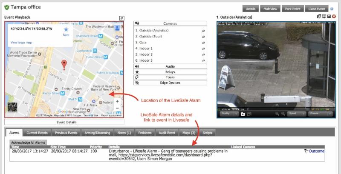Select the Alarms tab

pos(14,133)
